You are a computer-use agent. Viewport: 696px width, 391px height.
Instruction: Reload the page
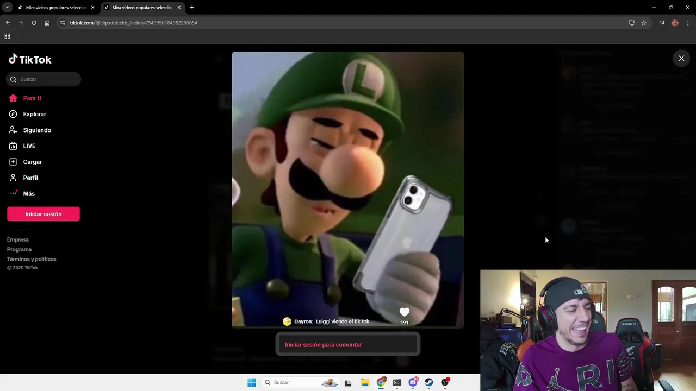(34, 23)
